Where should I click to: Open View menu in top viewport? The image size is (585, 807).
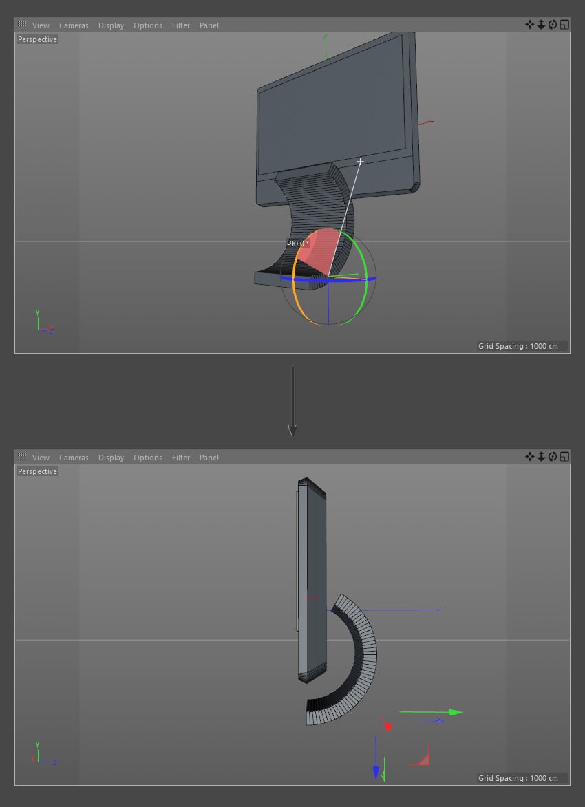pos(41,25)
